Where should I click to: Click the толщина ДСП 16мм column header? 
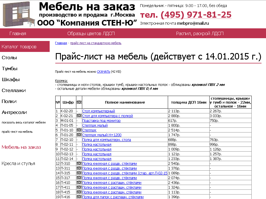click(189, 102)
